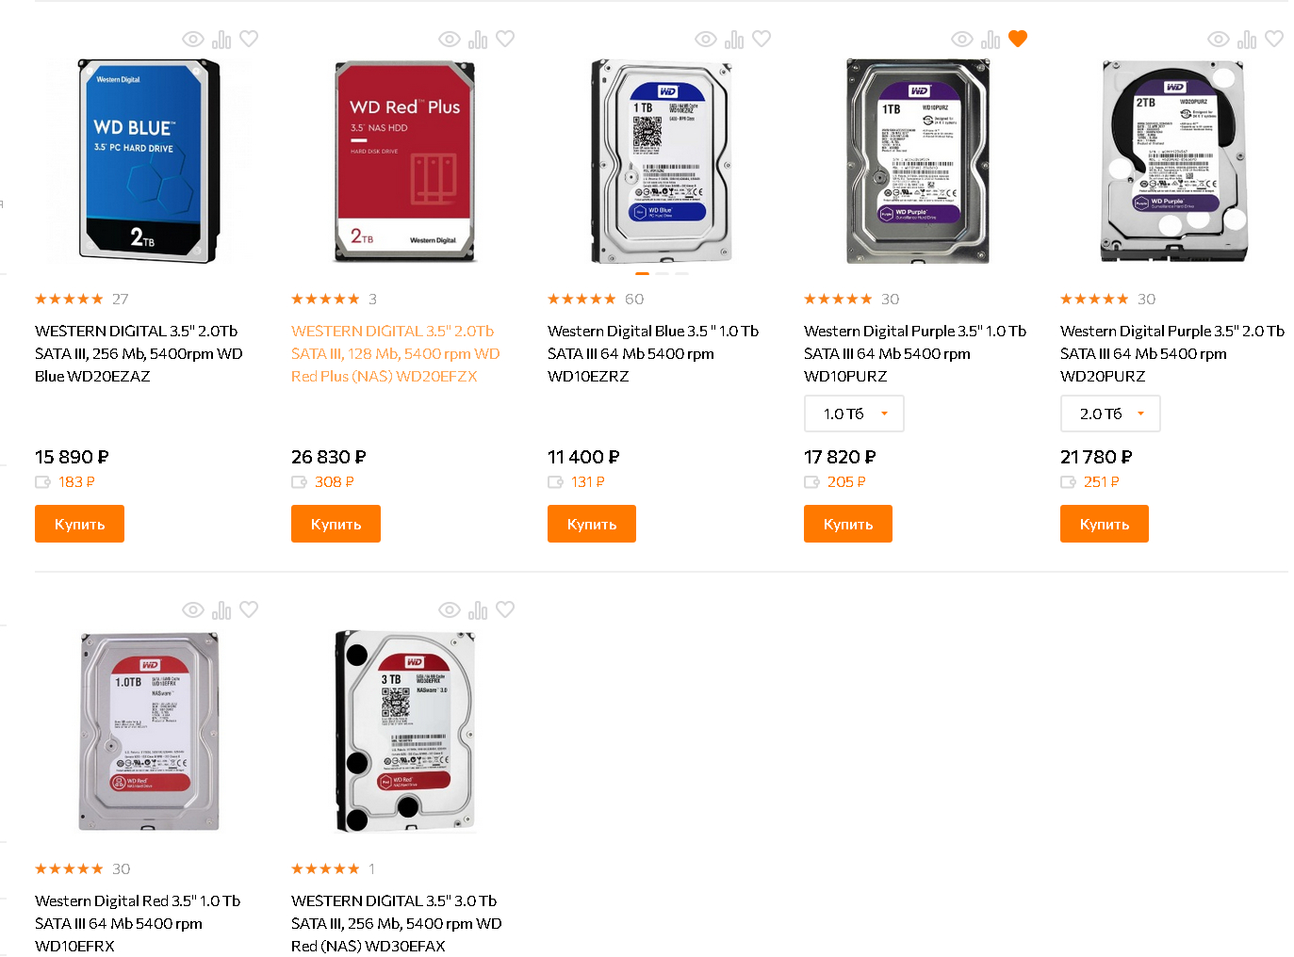The width and height of the screenshot is (1294, 957).
Task: Add WD Blue WD20EZAZ to favorites
Action: (x=249, y=39)
